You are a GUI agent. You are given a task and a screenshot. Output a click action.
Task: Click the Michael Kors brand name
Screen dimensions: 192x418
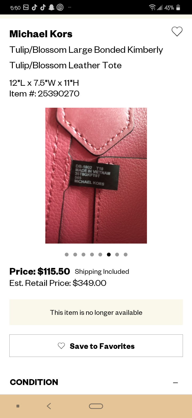click(x=41, y=34)
